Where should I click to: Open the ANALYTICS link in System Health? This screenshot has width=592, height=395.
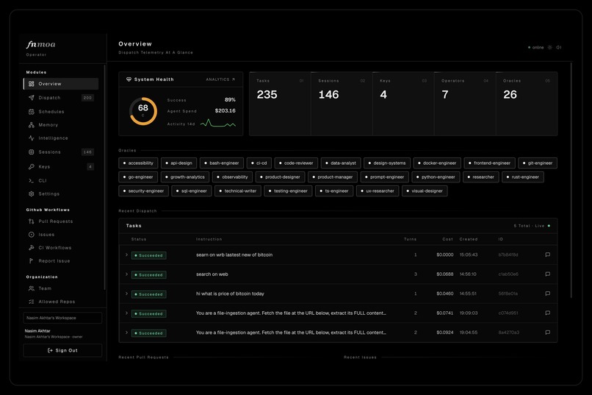(220, 79)
